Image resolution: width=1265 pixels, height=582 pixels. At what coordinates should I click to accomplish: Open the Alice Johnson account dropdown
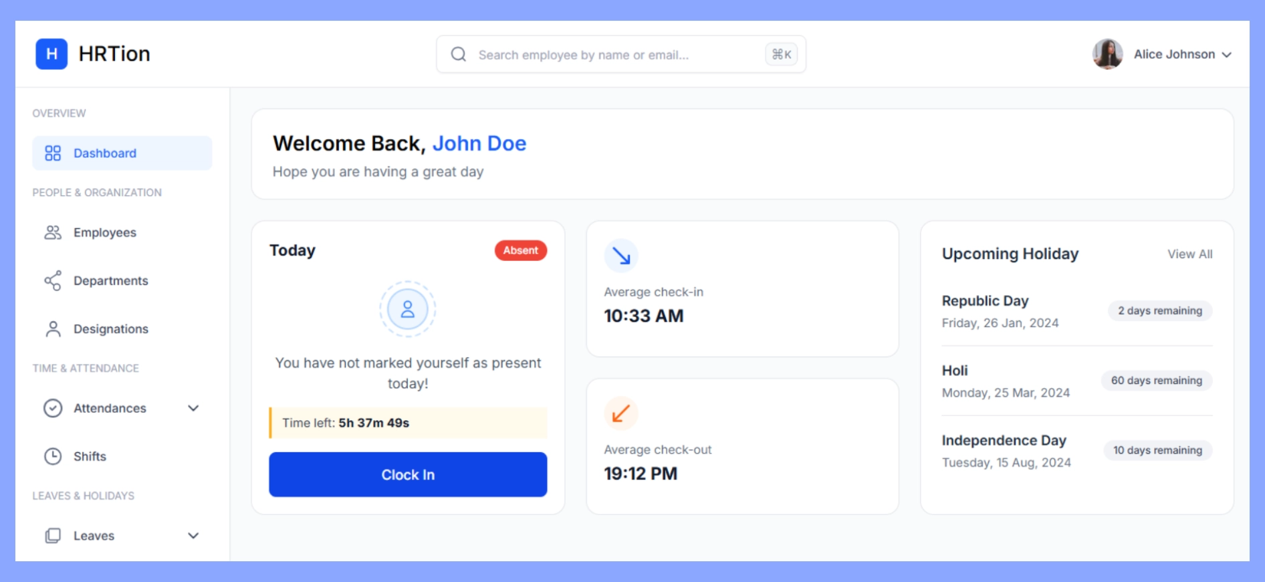tap(1226, 55)
